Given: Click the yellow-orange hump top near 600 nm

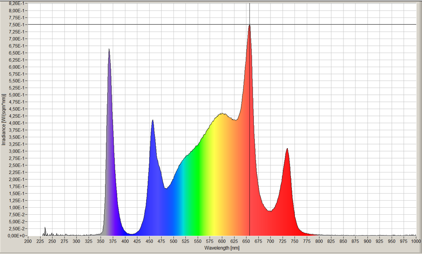Looking at the screenshot, I should click(222, 114).
